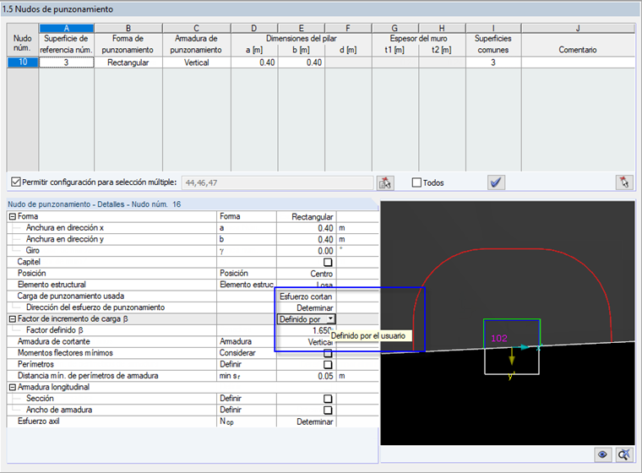
Task: Click Anchura en dirección y value 0.40
Action: (307, 239)
